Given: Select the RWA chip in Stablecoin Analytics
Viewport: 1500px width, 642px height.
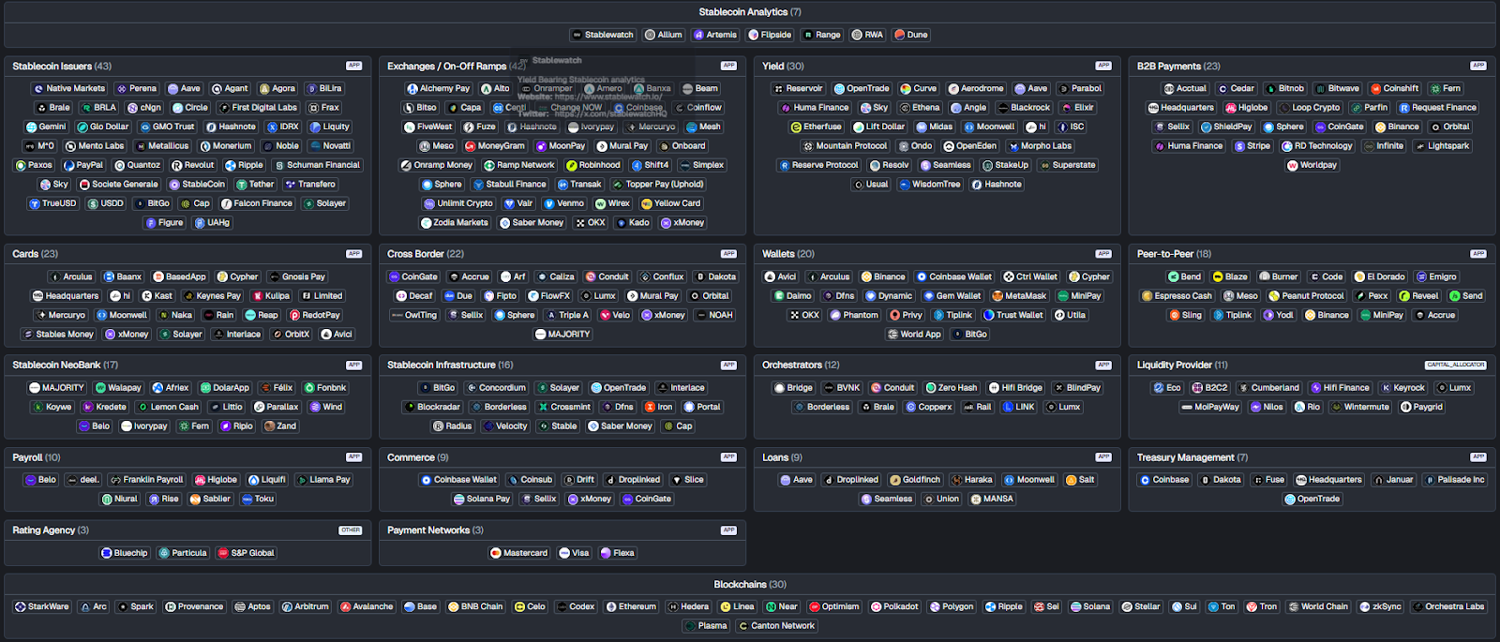Looking at the screenshot, I should pyautogui.click(x=867, y=35).
